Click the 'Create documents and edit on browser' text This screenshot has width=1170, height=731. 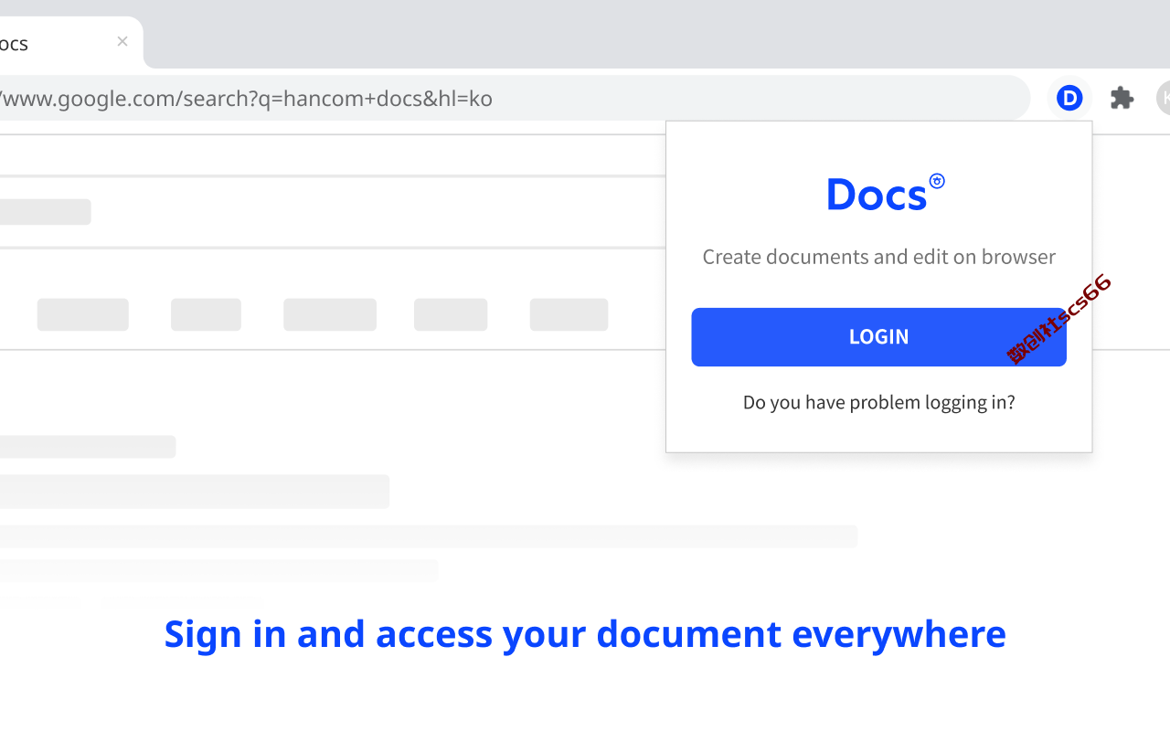point(878,257)
